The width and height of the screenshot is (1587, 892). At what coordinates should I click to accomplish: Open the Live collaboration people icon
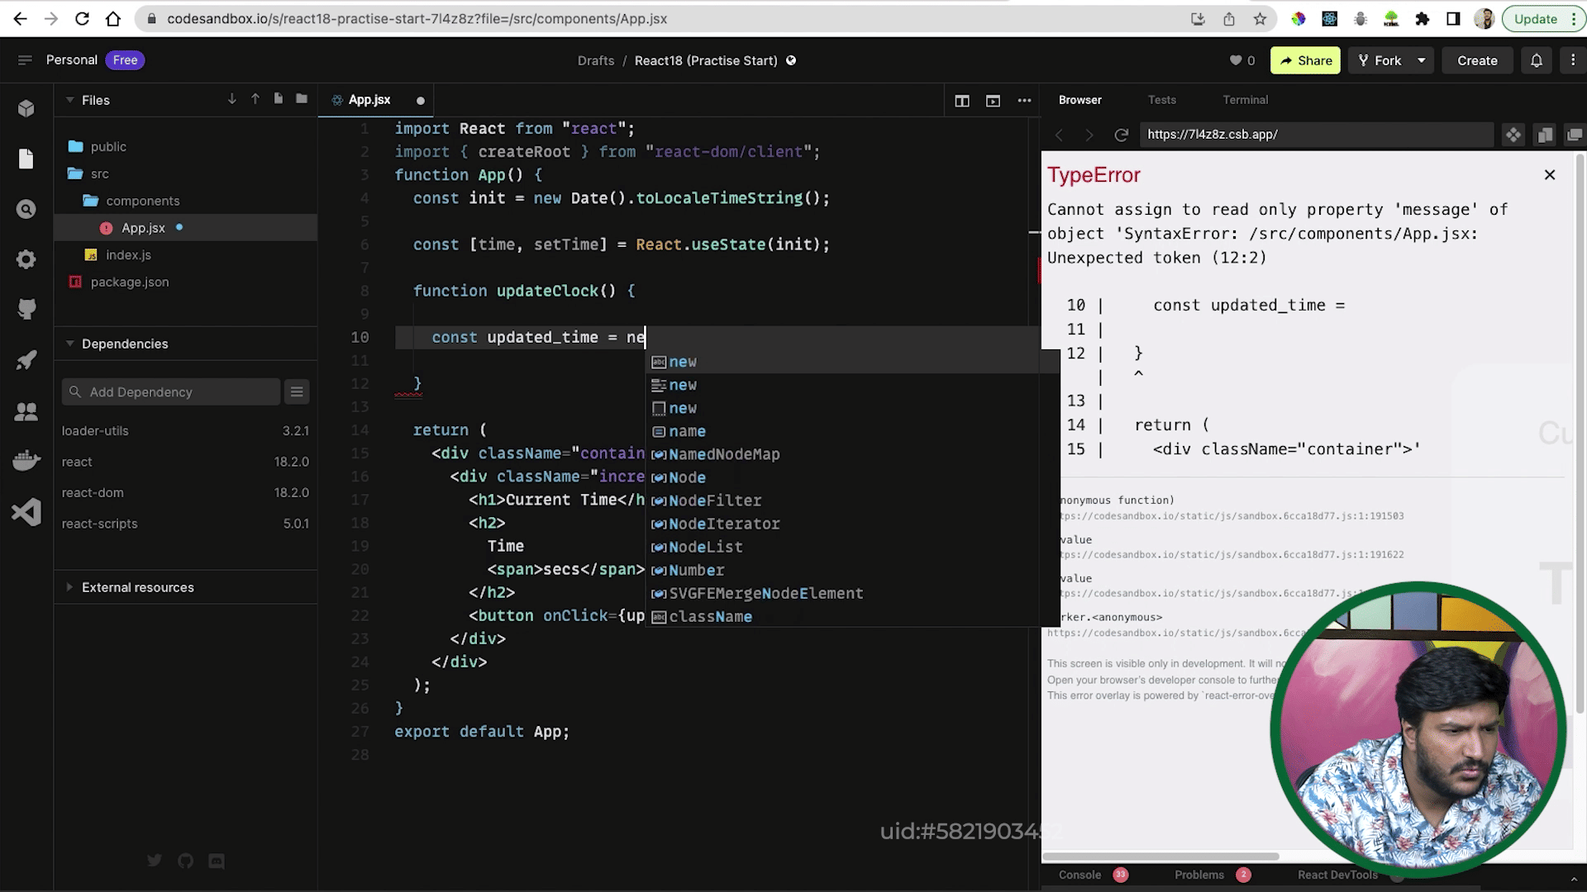26,410
